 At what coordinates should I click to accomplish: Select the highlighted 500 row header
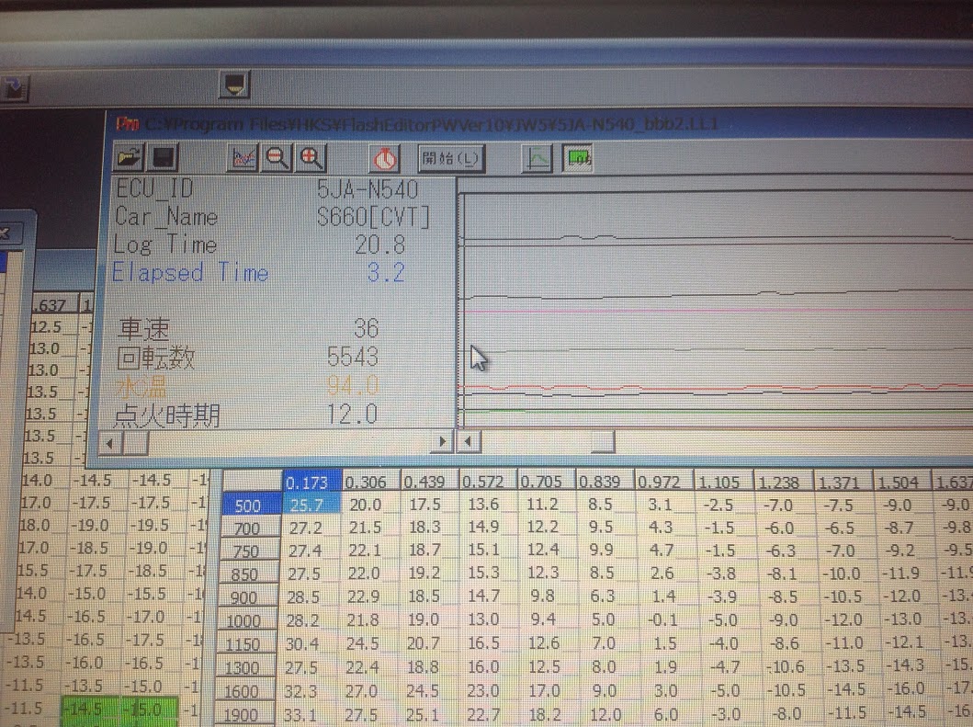tap(252, 505)
